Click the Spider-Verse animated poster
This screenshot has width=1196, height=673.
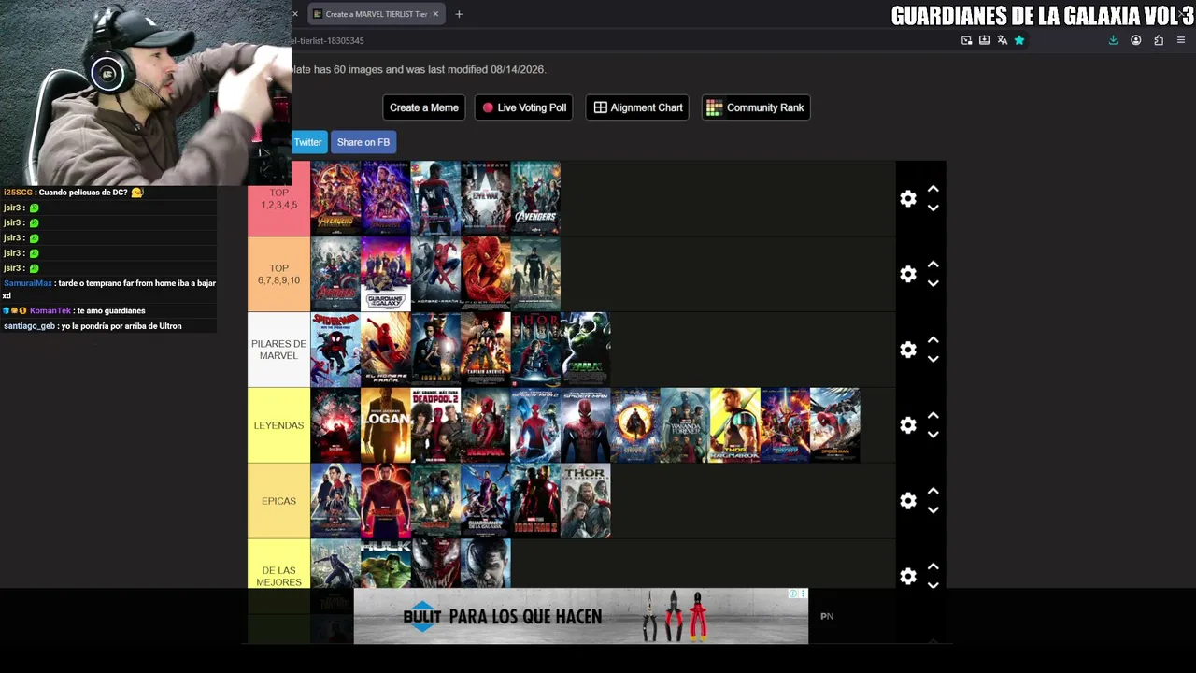335,350
